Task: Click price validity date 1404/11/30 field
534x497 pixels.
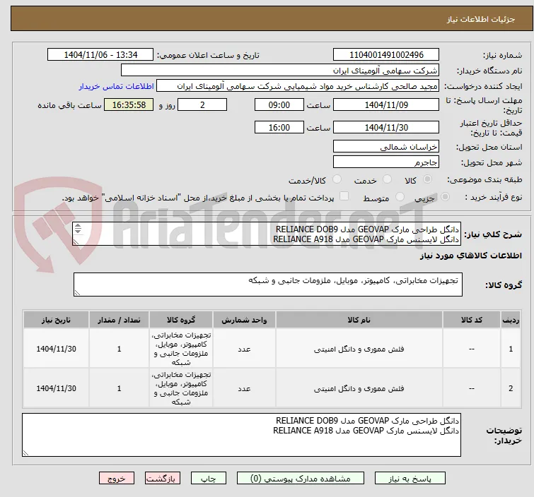Action: click(x=386, y=128)
